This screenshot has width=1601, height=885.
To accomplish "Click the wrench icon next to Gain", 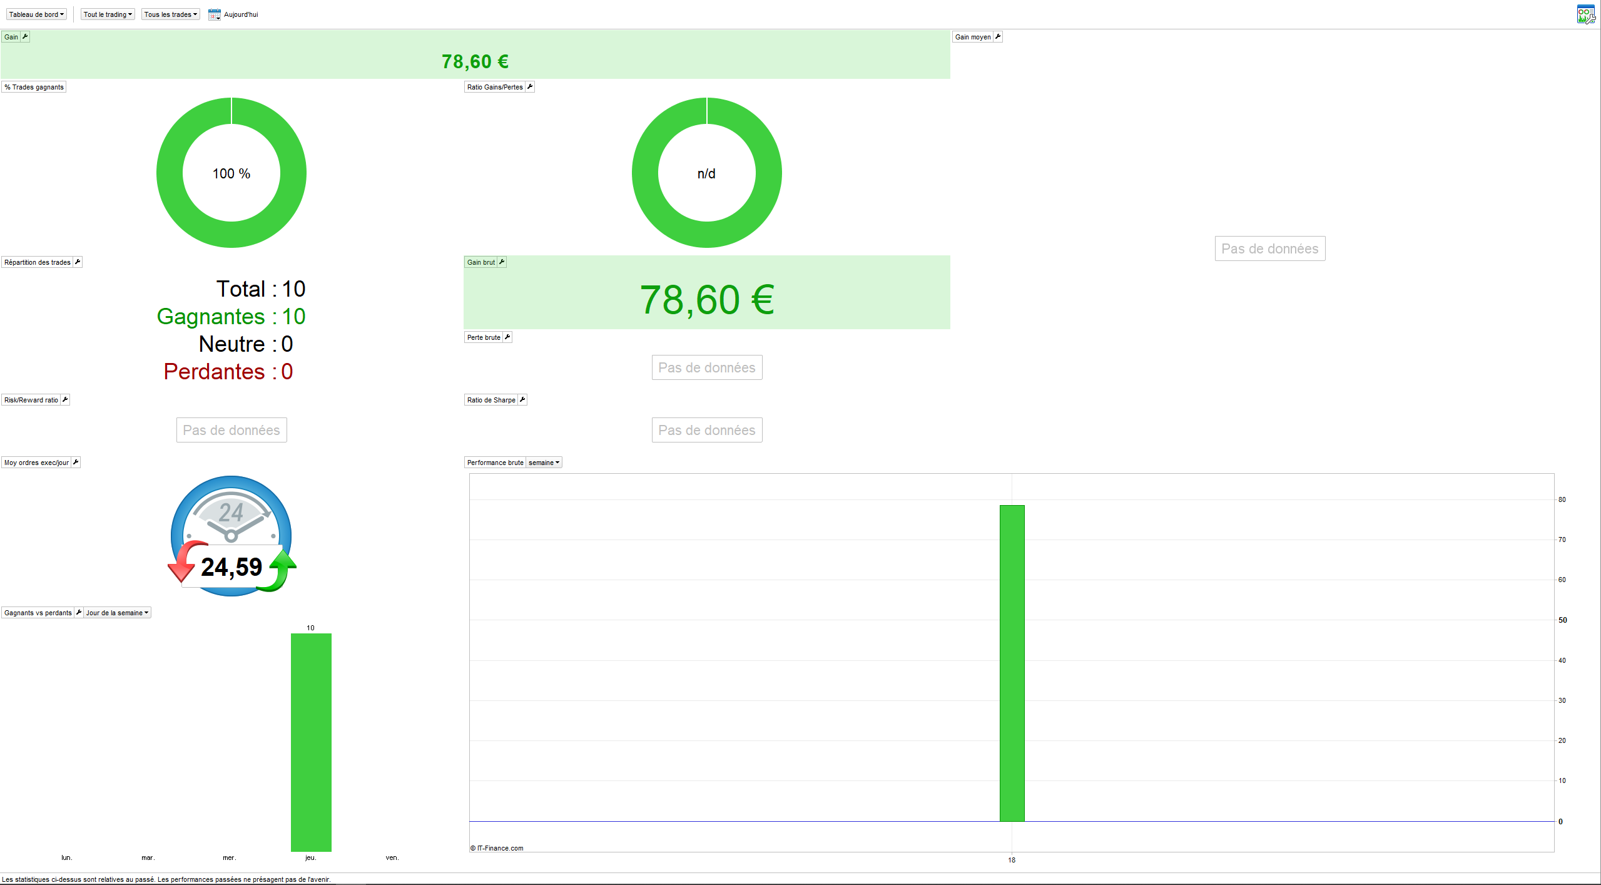I will coord(25,37).
